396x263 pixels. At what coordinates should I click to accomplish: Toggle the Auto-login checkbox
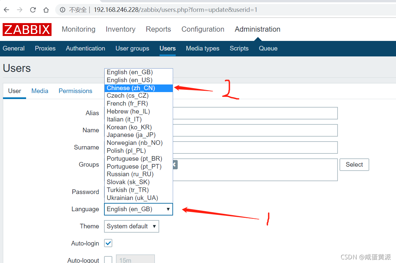point(108,243)
